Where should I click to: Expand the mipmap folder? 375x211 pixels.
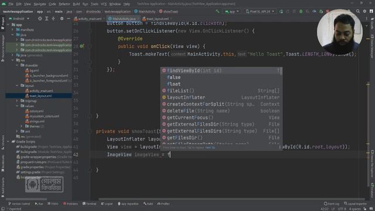click(x=17, y=101)
